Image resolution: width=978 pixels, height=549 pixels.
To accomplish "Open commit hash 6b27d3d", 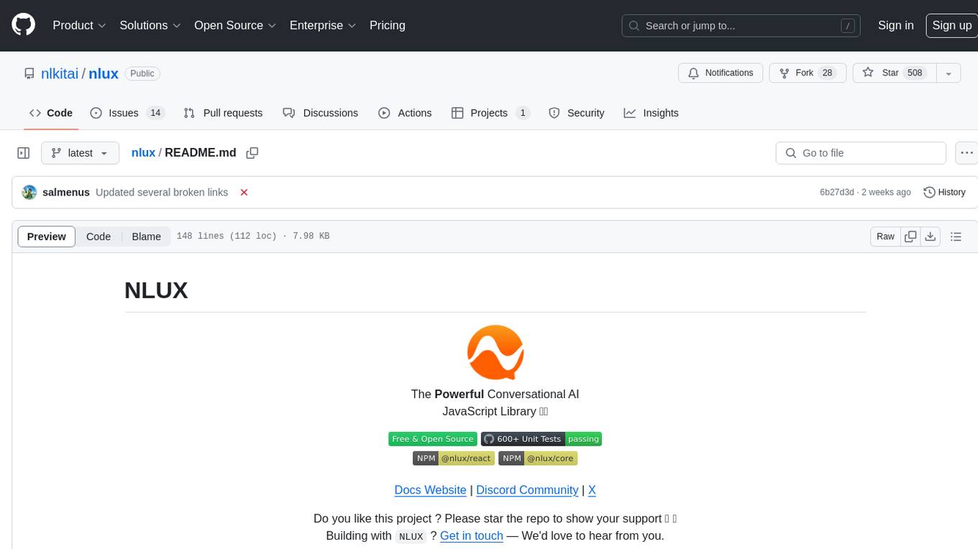I will click(x=837, y=193).
